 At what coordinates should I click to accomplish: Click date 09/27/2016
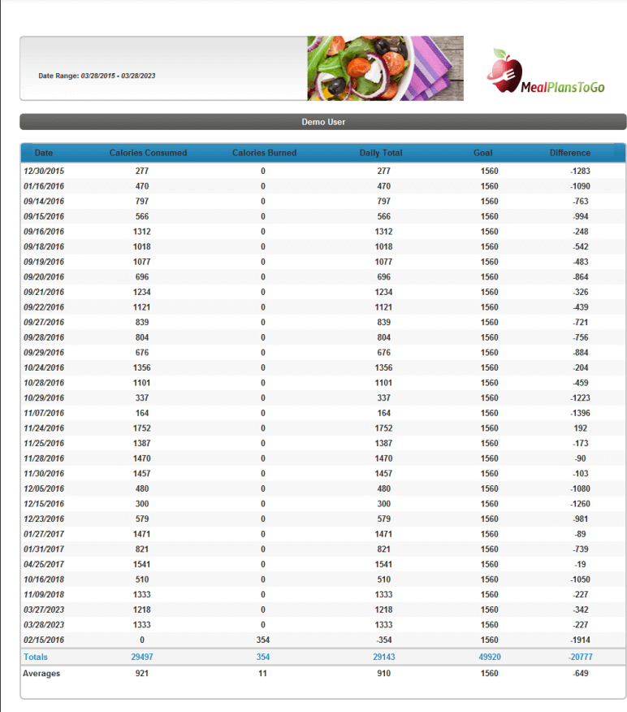44,323
